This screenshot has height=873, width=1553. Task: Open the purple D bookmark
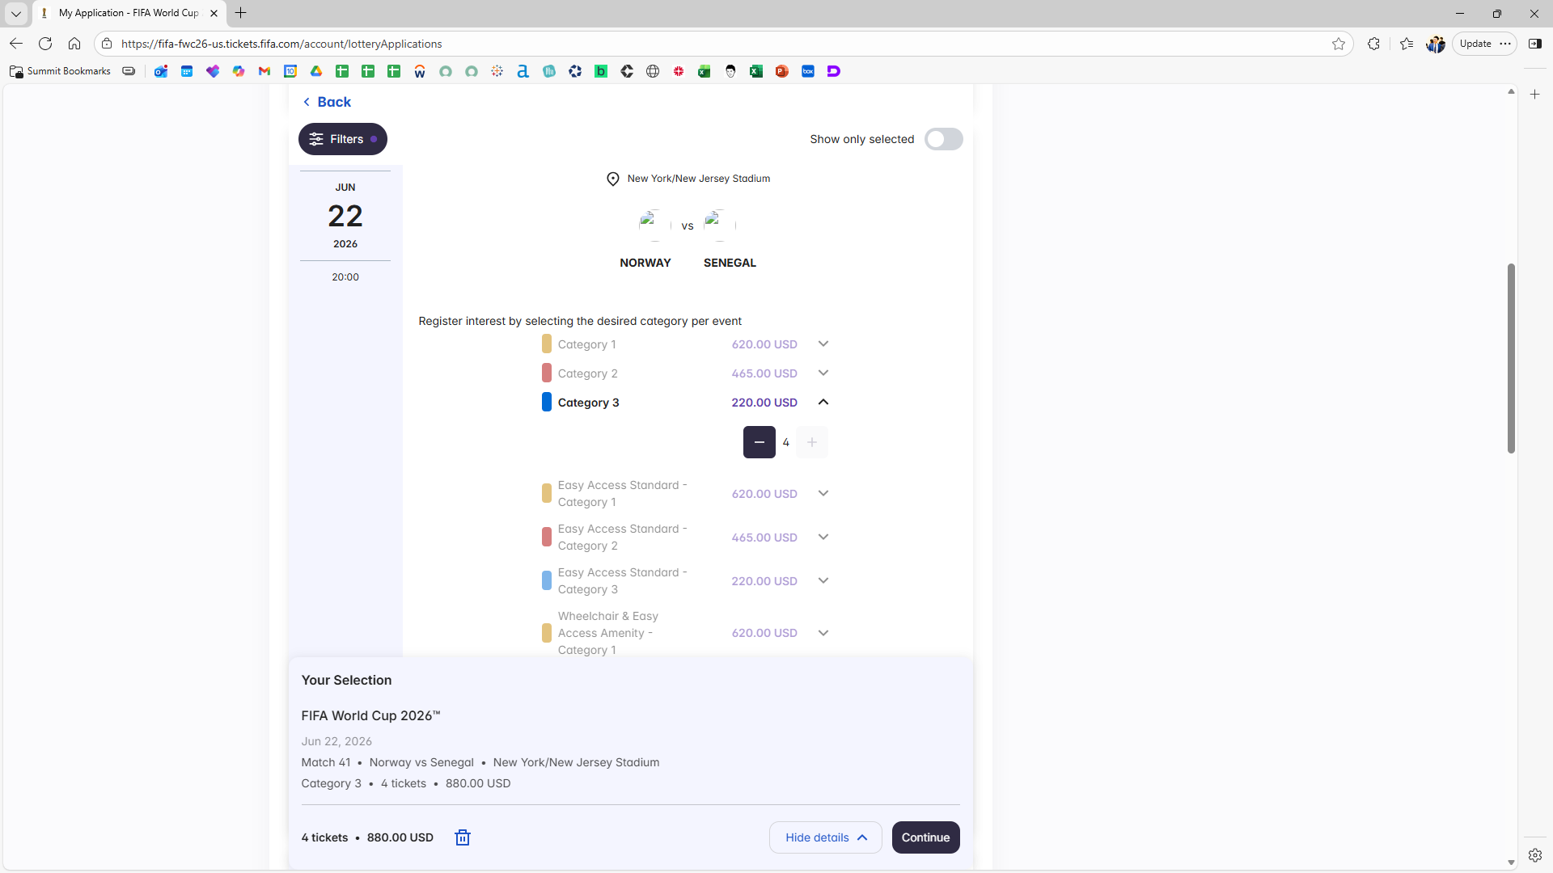[x=834, y=71]
